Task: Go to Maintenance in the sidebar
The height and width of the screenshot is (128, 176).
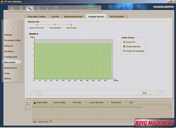Action: 10,68
